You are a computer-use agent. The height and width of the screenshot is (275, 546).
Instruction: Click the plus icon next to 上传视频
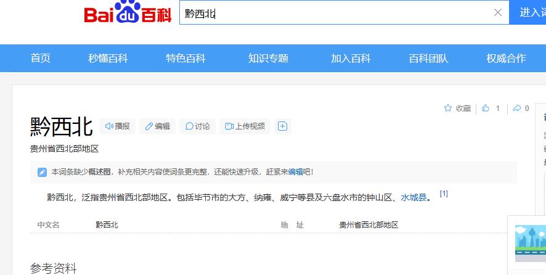click(x=283, y=126)
